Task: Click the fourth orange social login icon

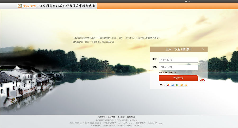Action: [182, 85]
